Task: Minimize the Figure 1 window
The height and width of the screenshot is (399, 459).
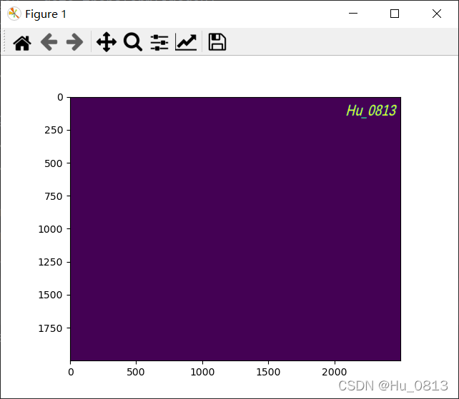Action: pyautogui.click(x=353, y=14)
